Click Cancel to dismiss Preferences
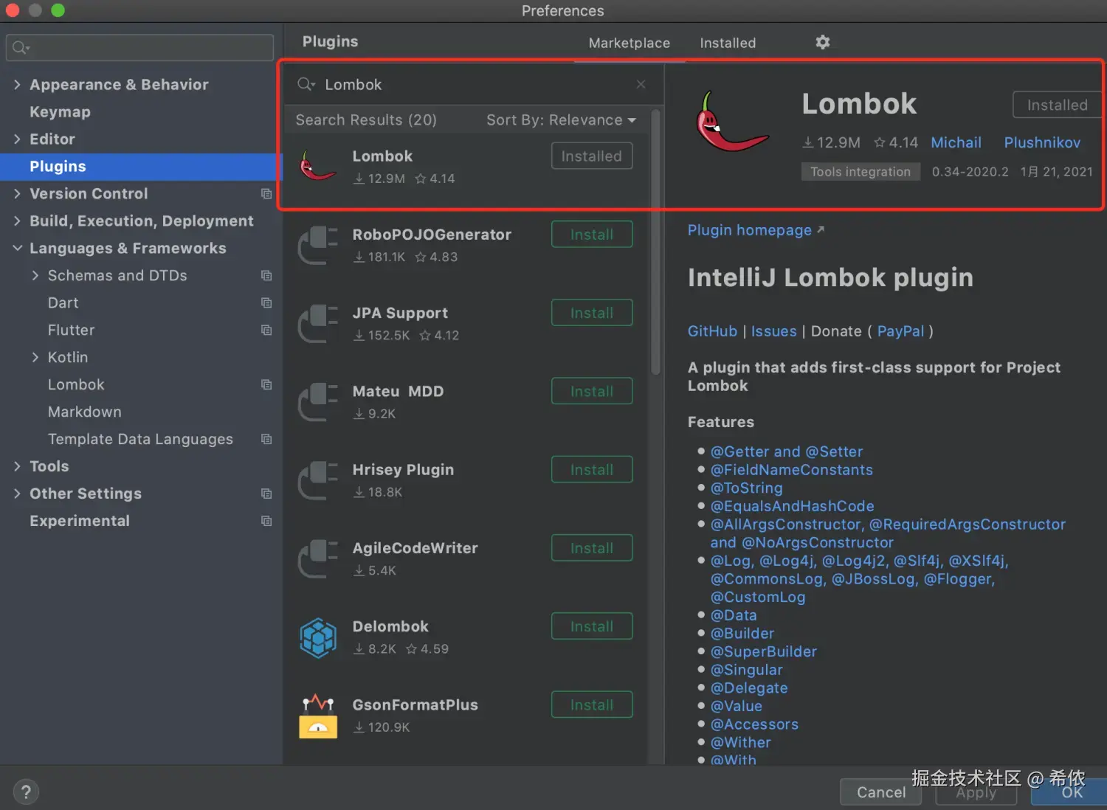Screen dimensions: 1107x810 880,792
